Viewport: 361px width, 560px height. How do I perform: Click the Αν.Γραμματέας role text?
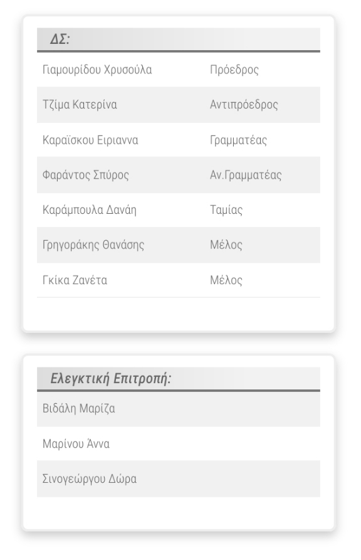coord(246,174)
